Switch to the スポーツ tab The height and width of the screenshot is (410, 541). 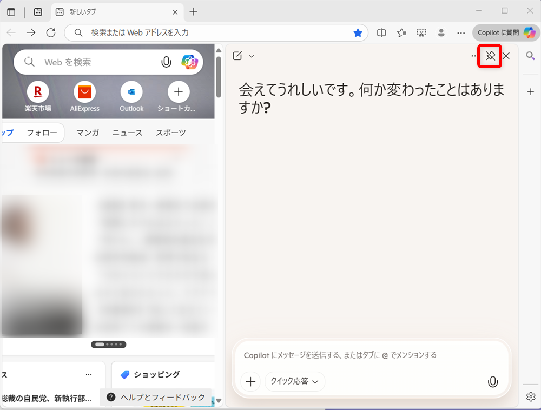(170, 132)
